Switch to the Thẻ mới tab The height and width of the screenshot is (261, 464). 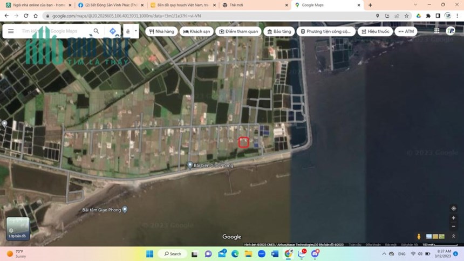pyautogui.click(x=255, y=5)
